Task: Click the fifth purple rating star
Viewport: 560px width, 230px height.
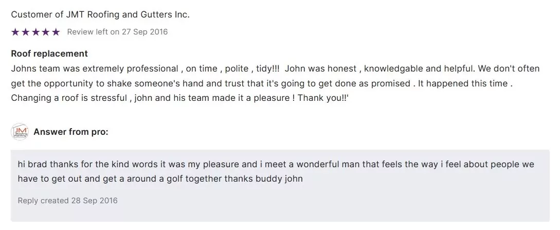Action: click(x=56, y=32)
